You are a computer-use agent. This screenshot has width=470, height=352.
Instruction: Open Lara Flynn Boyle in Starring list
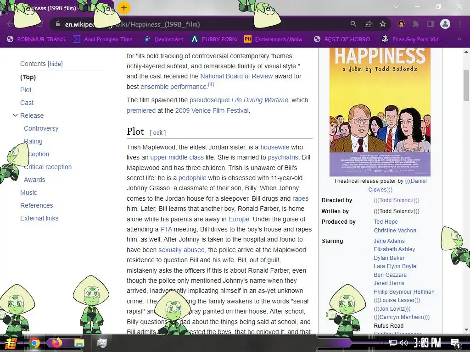(x=395, y=266)
